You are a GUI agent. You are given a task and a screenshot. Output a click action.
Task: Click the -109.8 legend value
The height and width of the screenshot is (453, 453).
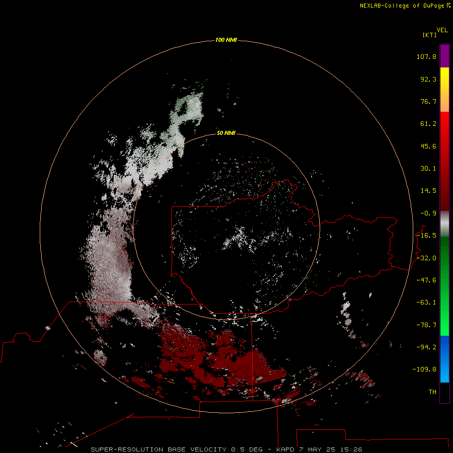(424, 369)
